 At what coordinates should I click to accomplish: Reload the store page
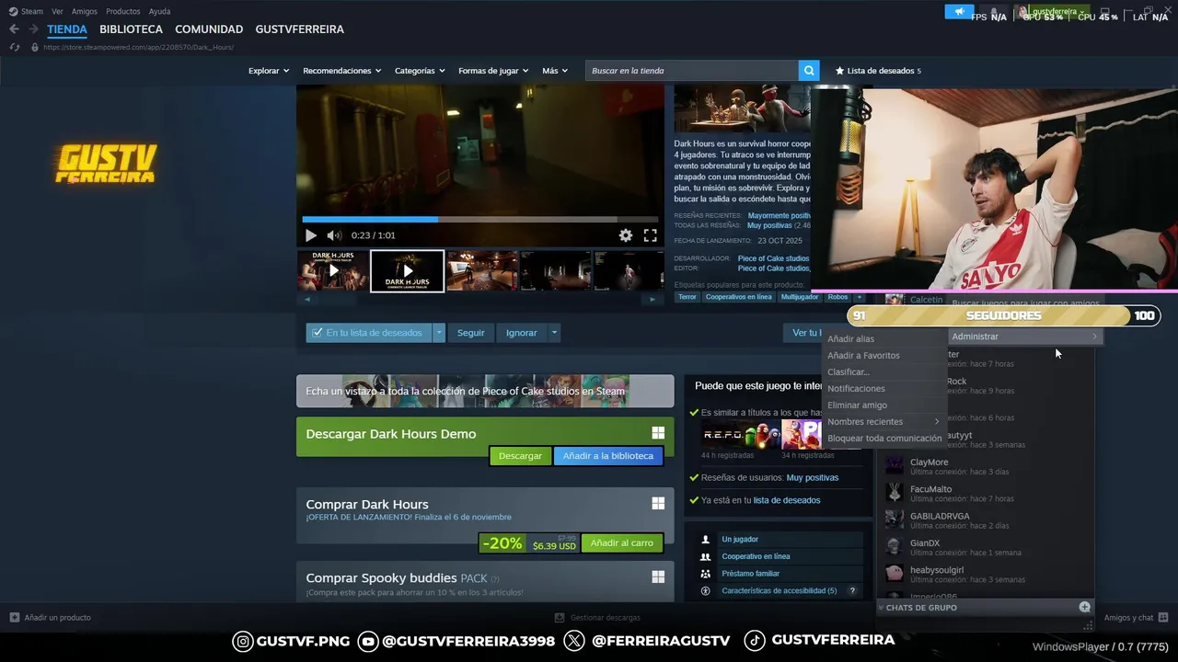(x=14, y=47)
